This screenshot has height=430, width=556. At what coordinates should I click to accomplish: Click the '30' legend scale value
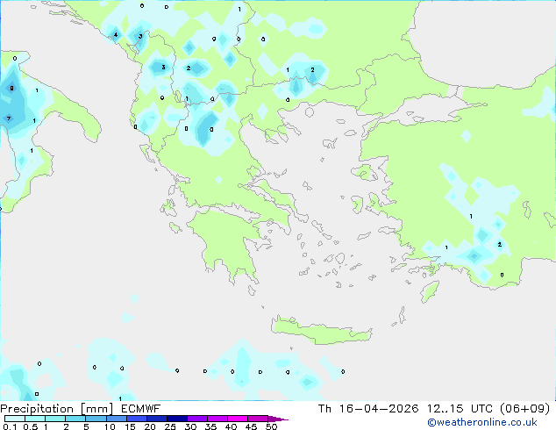tap(190, 426)
